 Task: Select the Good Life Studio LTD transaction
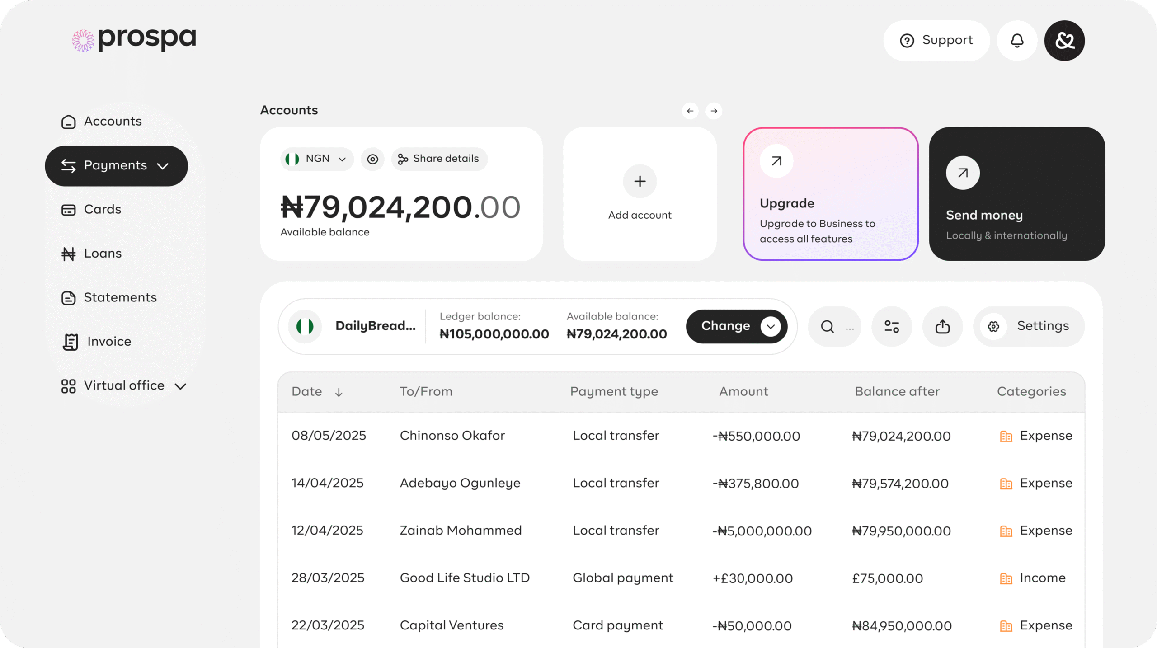coord(681,578)
